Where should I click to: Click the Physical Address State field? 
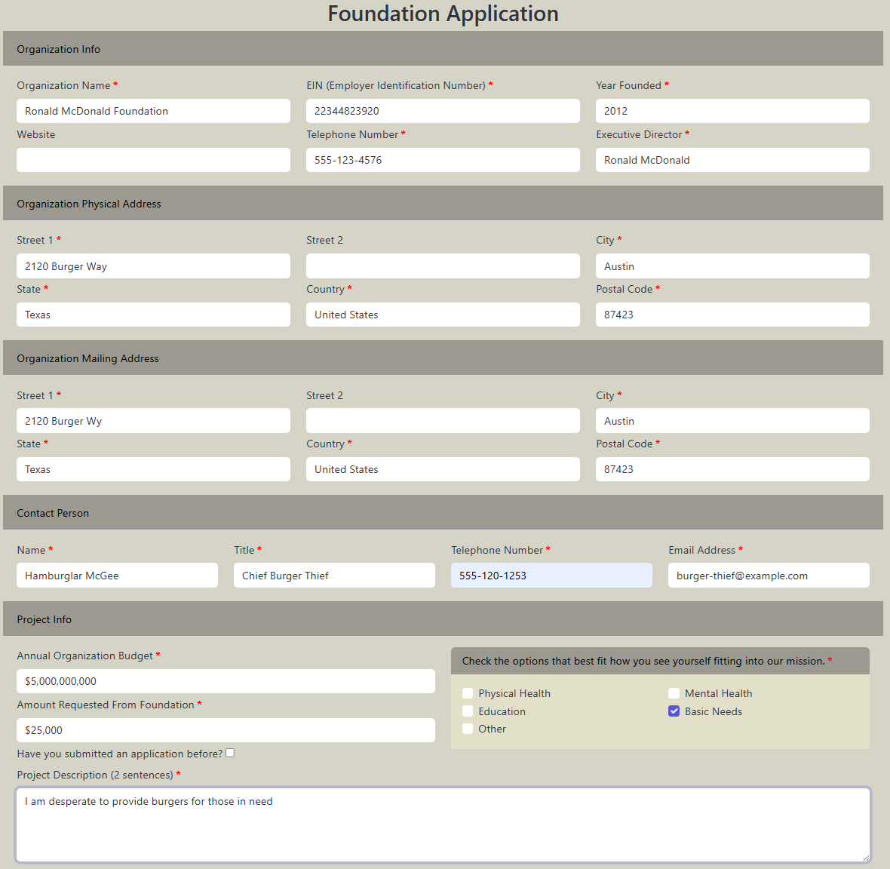pyautogui.click(x=153, y=315)
